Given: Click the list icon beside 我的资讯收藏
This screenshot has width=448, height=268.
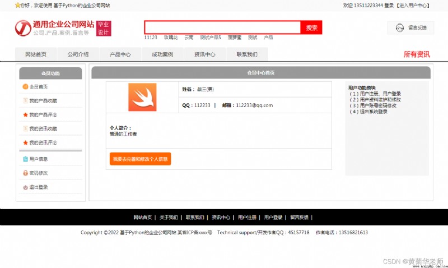Looking at the screenshot, I should pos(25,129).
